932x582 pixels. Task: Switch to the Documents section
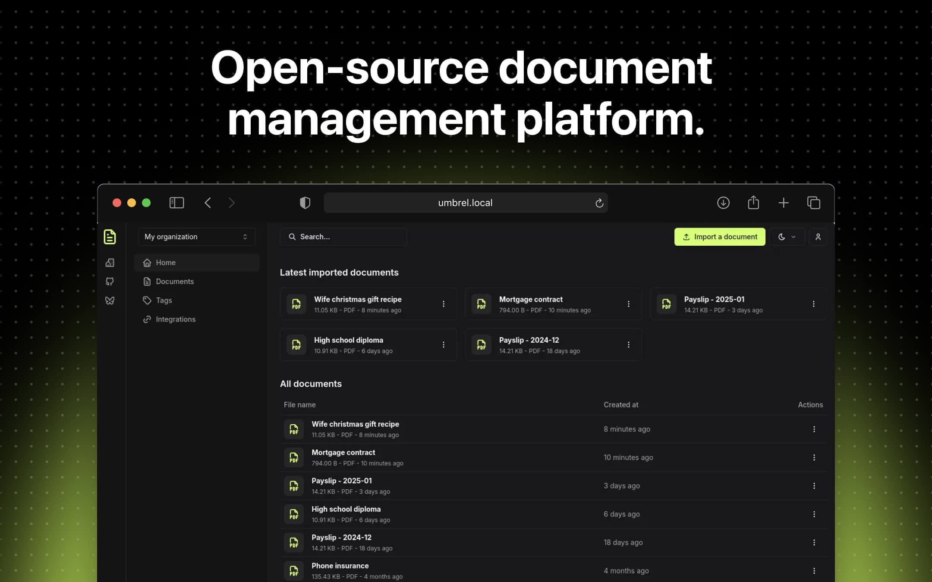pyautogui.click(x=174, y=281)
